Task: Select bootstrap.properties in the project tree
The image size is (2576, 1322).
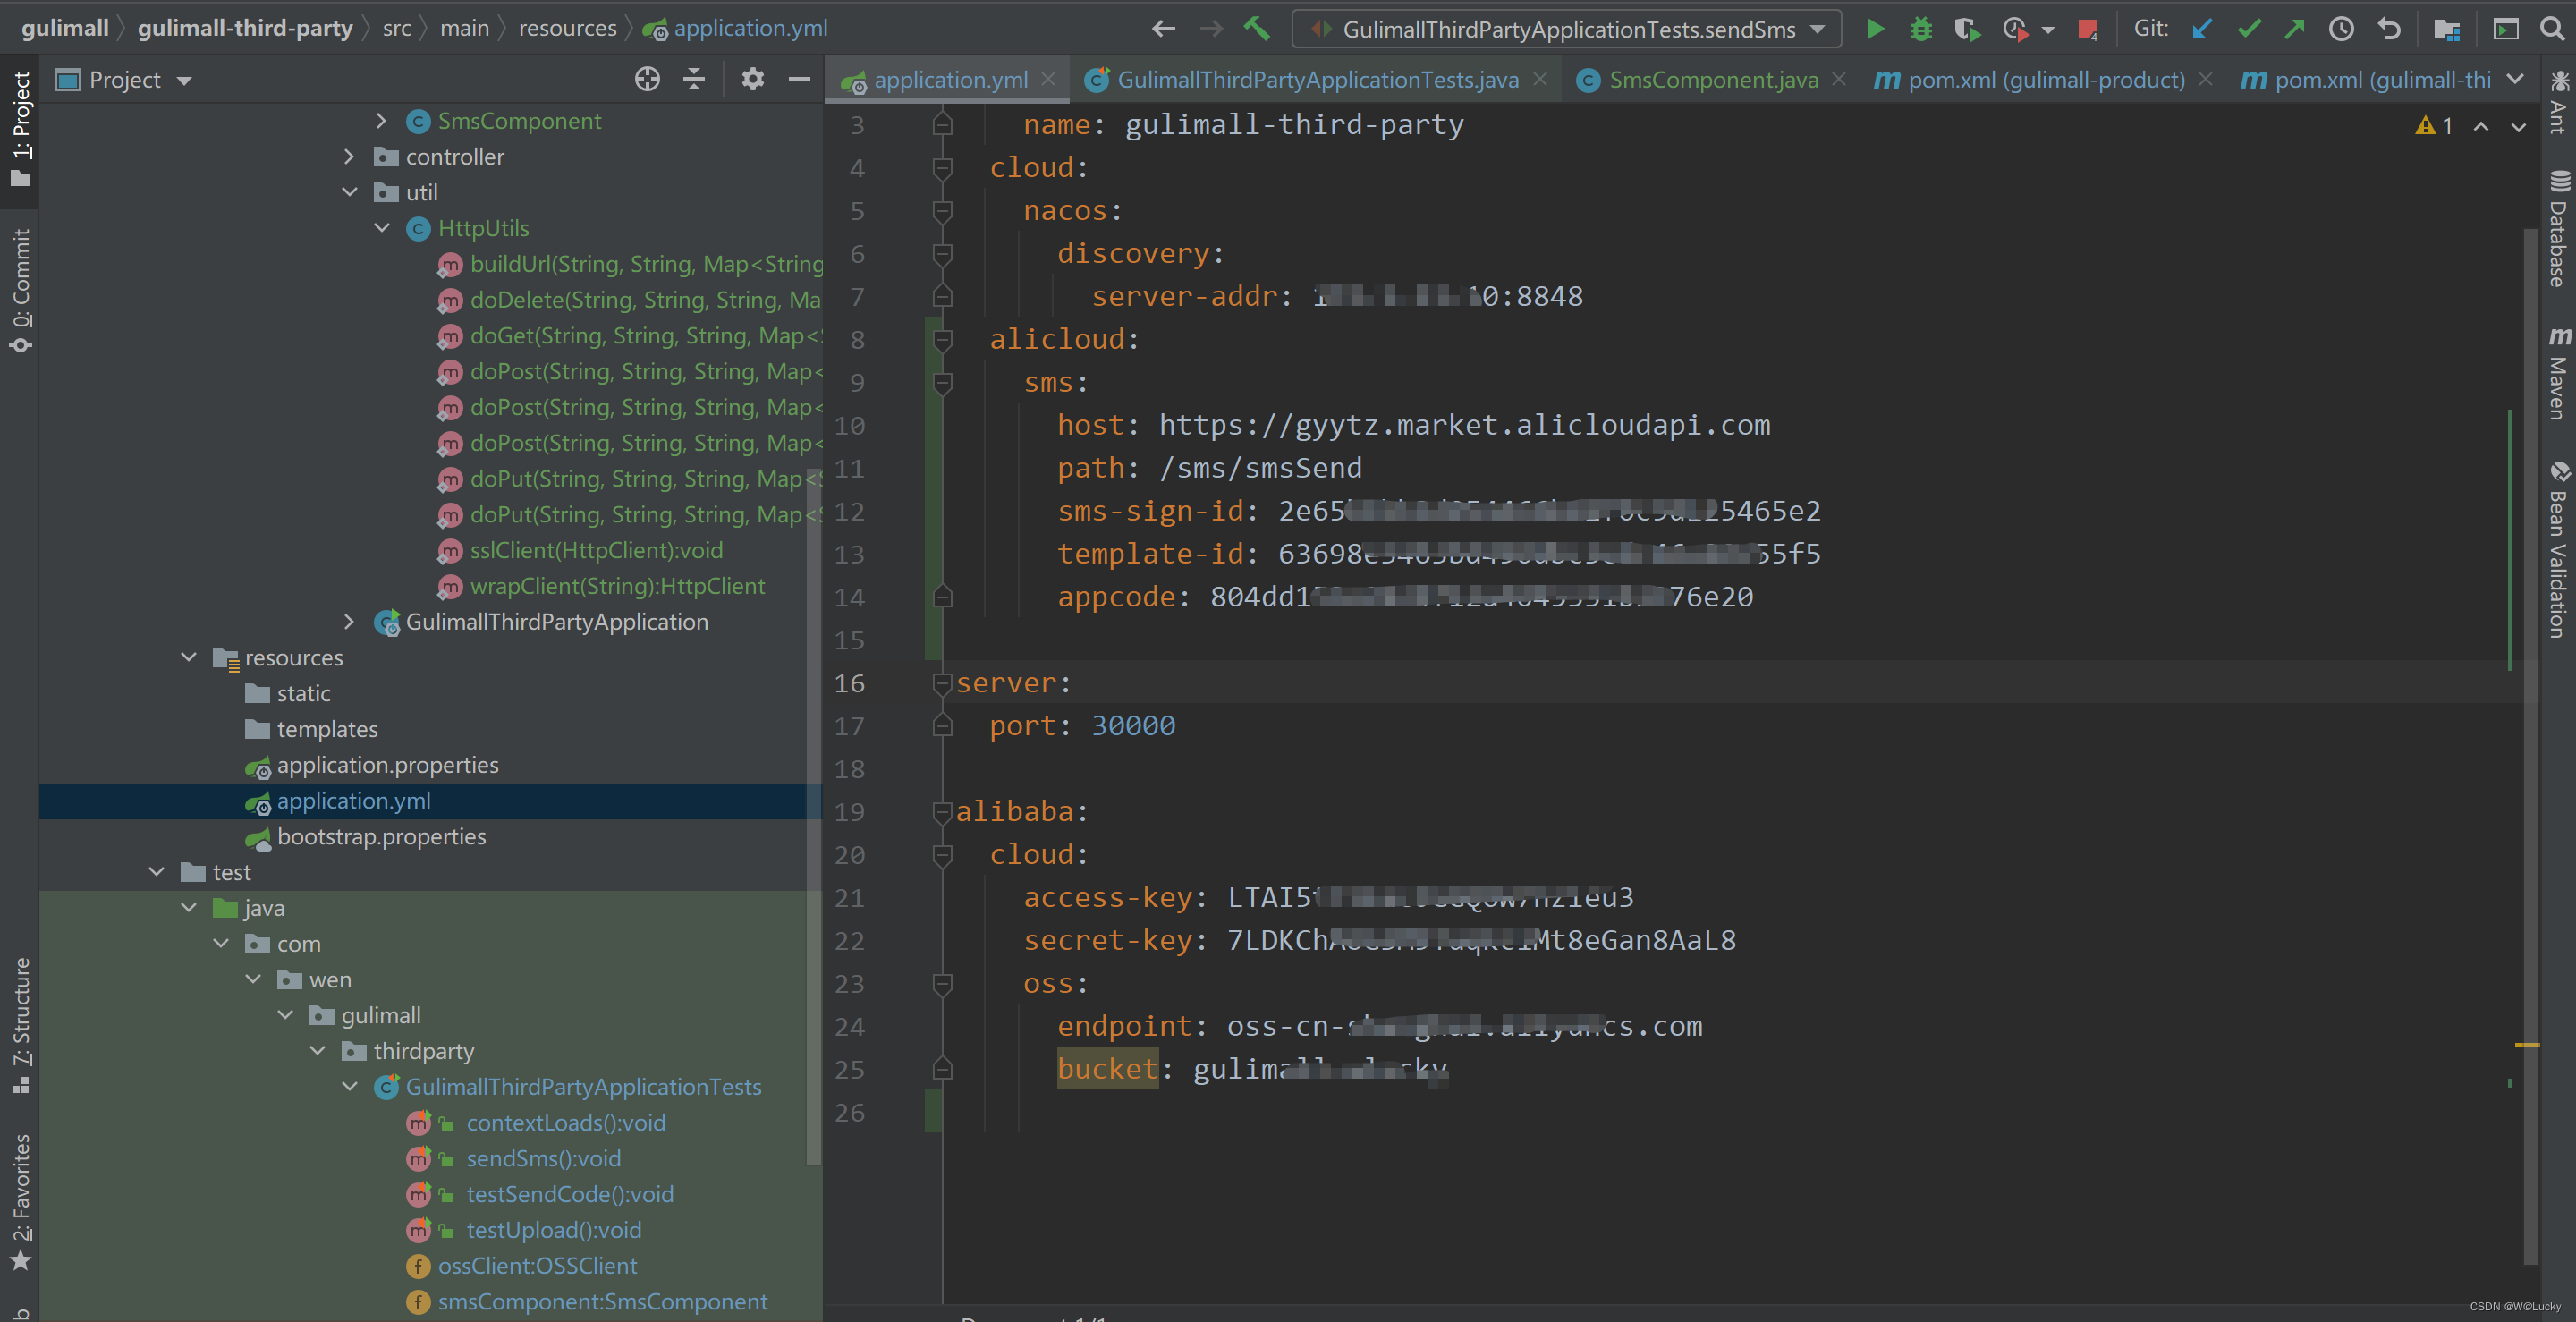Action: click(381, 837)
